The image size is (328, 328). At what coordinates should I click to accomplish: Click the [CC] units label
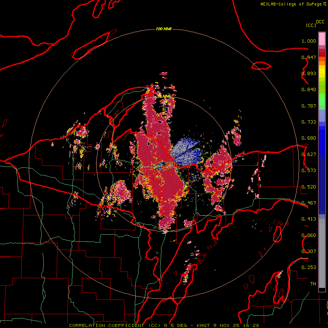(x=311, y=25)
